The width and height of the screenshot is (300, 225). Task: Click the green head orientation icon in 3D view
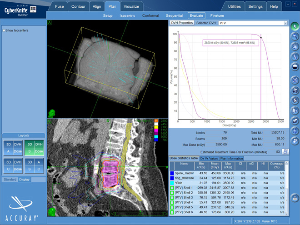tap(52, 114)
